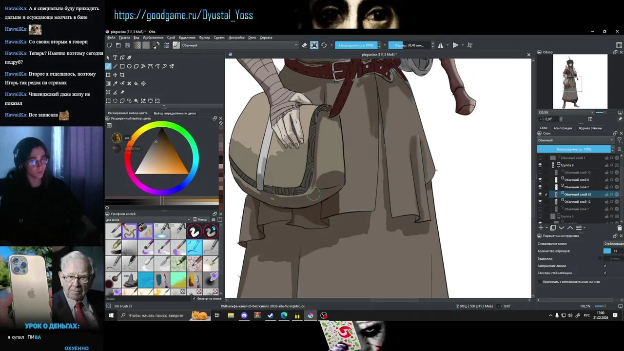
Task: Open layer blending mode dropdown in Слои
Action: (576, 140)
